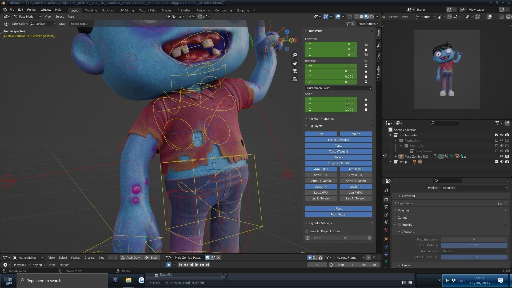Disable render for Bone Shapes collection
Screen dimensions: 512x288
pos(507,151)
